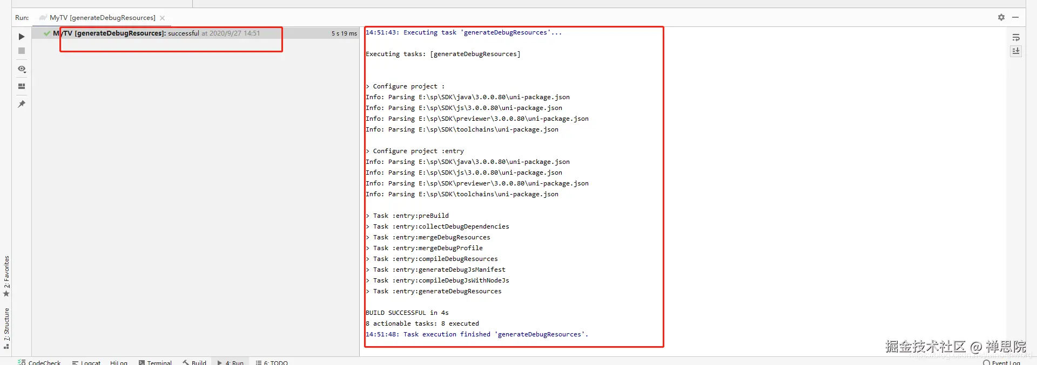Open the 2: Favorites side panel
The height and width of the screenshot is (365, 1037).
point(6,276)
